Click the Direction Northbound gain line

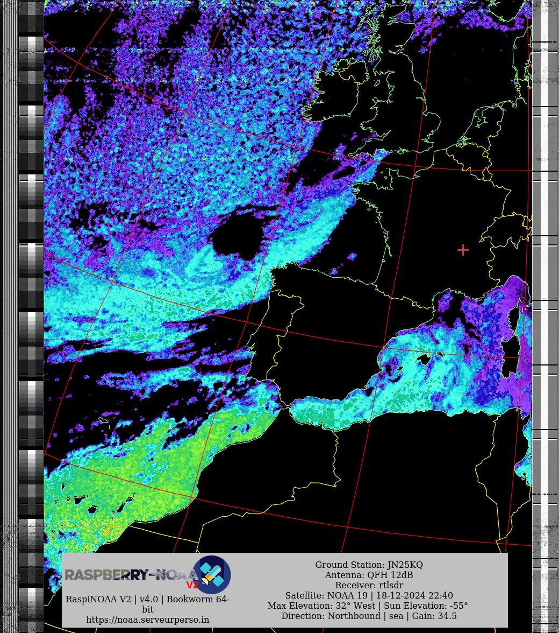point(369,616)
